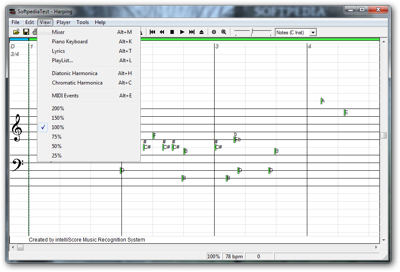Open the Help menu
This screenshot has height=272, width=400.
click(x=100, y=22)
